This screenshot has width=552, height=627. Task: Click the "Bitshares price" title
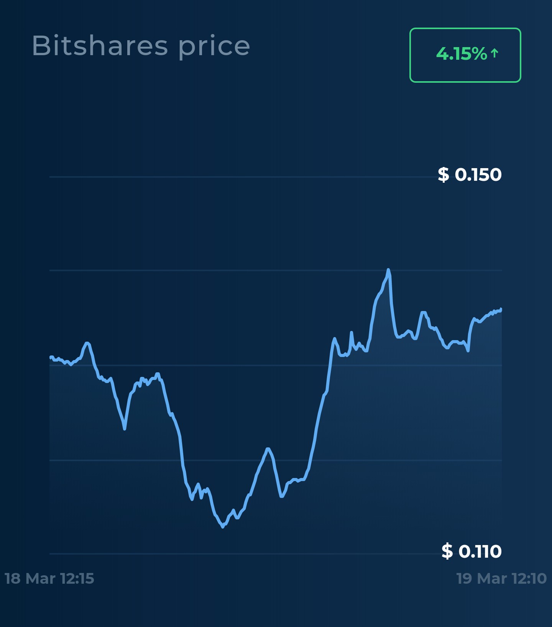coord(141,46)
